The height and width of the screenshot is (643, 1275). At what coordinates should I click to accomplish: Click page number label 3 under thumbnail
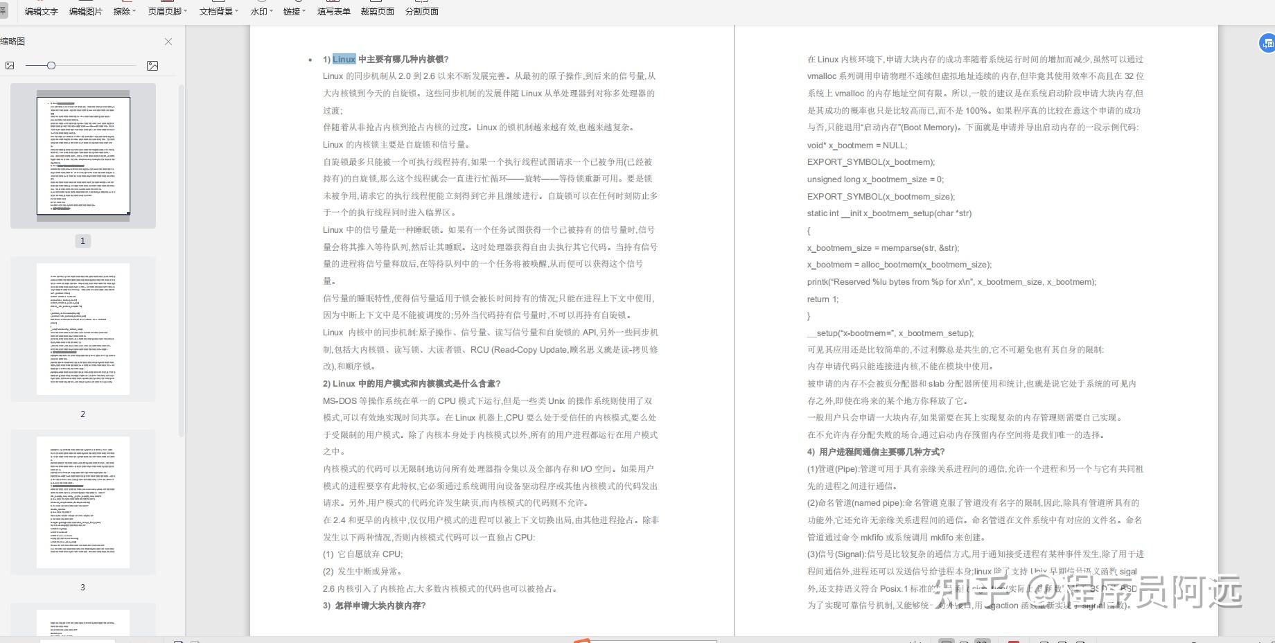[82, 588]
